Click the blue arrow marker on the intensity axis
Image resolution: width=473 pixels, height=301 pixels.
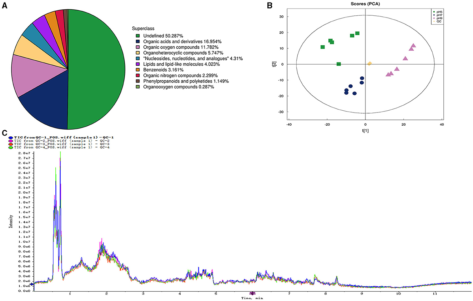(x=32, y=284)
